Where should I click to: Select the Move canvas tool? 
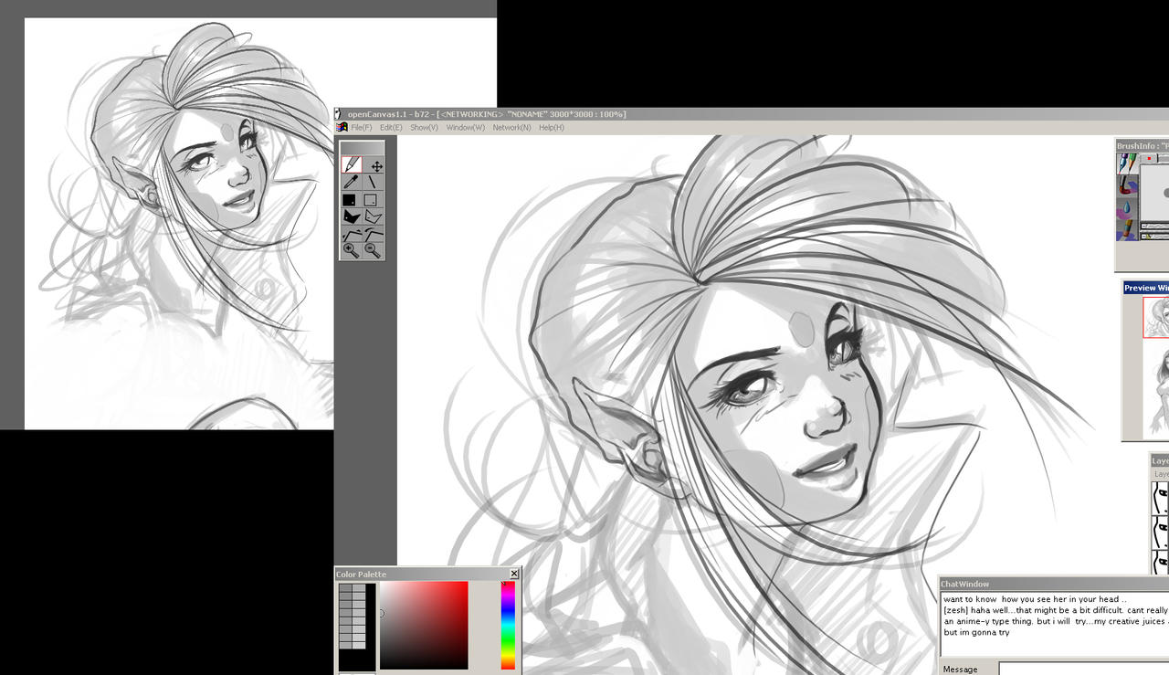click(x=374, y=165)
